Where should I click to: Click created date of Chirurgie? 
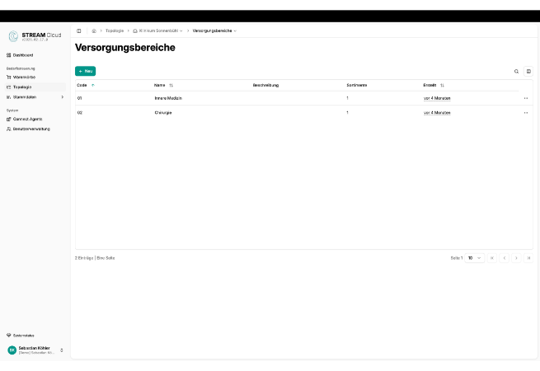437,113
